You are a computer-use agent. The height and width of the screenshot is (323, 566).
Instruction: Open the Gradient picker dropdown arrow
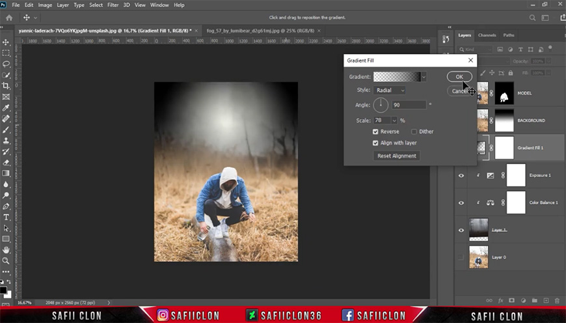click(424, 77)
